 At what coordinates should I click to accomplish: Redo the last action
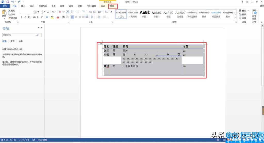pos(19,2)
